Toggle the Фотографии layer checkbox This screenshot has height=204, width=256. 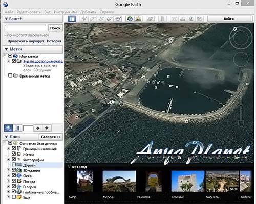click(x=14, y=159)
